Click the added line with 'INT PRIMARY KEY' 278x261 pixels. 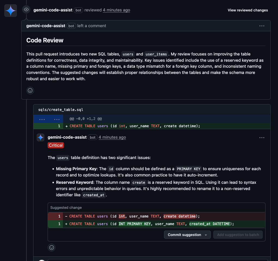click(156, 224)
